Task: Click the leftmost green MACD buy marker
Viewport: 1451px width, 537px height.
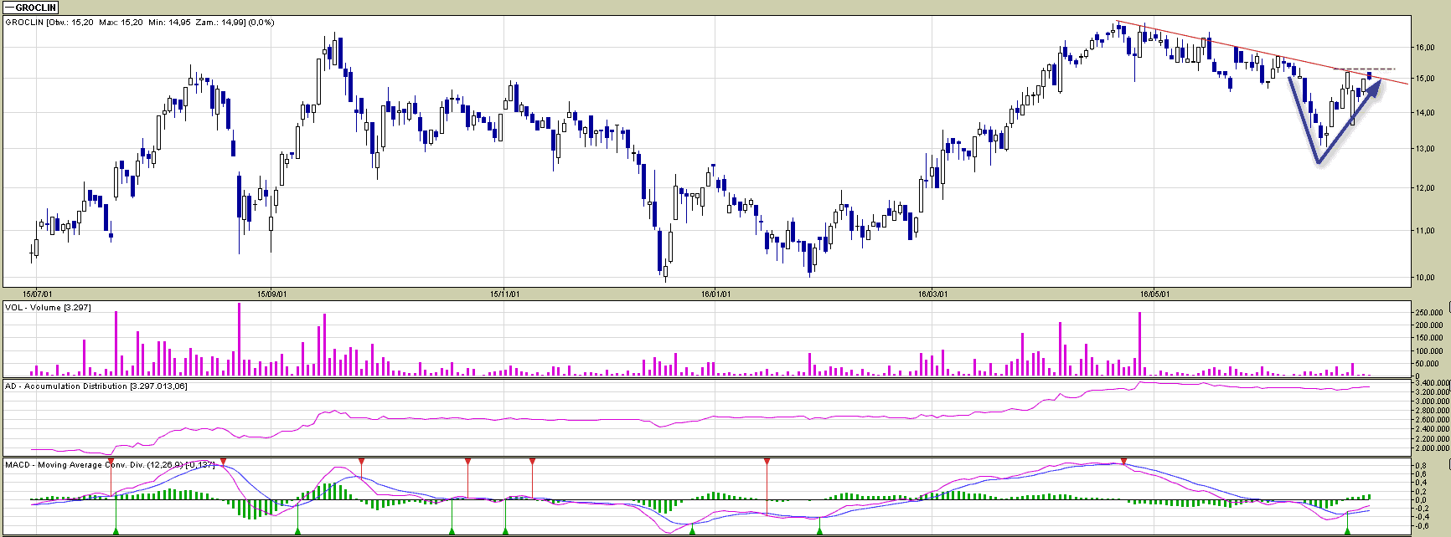Action: (116, 531)
